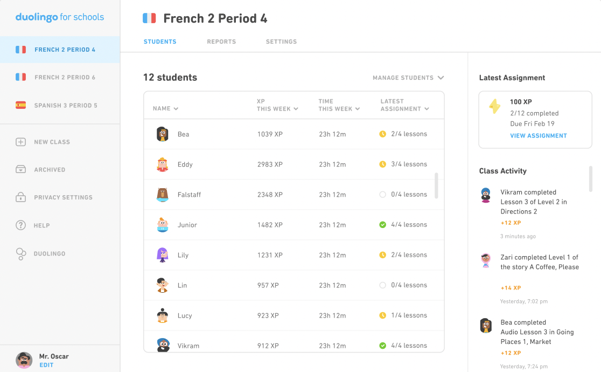The height and width of the screenshot is (372, 601).
Task: Click the Edit link under Mr. Oscar
Action: click(46, 365)
